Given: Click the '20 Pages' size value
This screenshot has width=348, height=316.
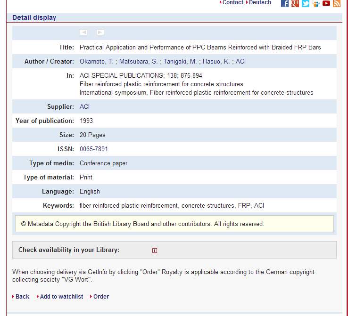Looking at the screenshot, I should pyautogui.click(x=92, y=135).
